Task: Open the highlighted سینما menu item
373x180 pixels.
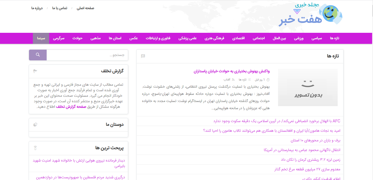Action: [41, 38]
